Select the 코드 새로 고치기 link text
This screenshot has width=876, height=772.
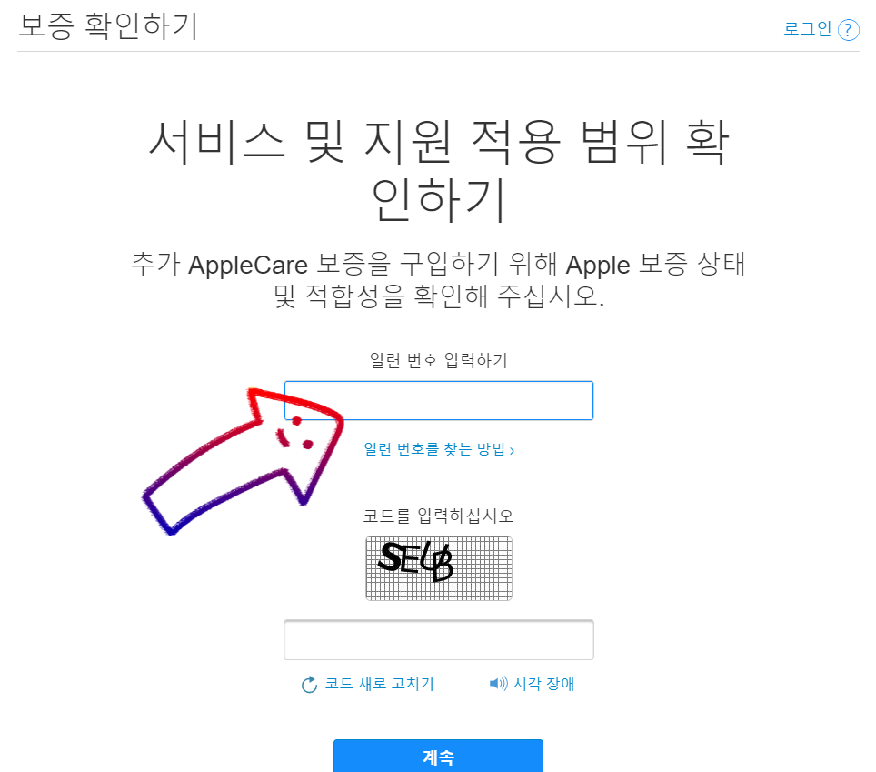click(x=379, y=684)
